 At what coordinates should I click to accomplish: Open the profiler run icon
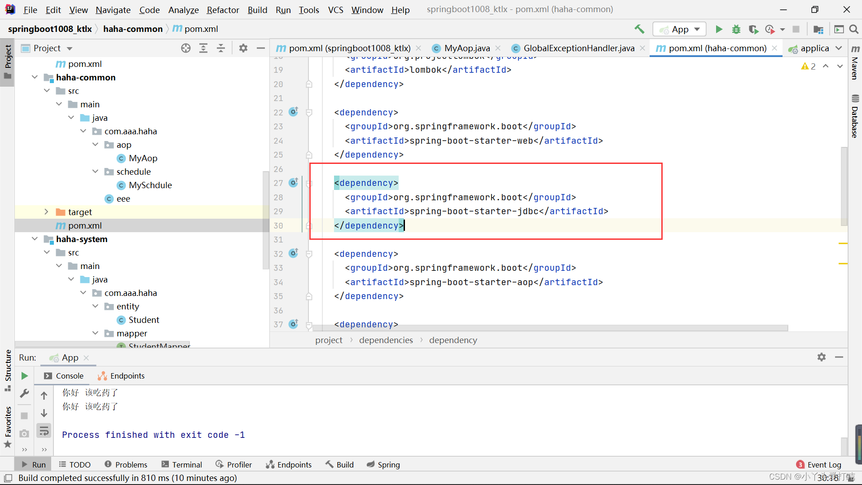[x=770, y=29]
